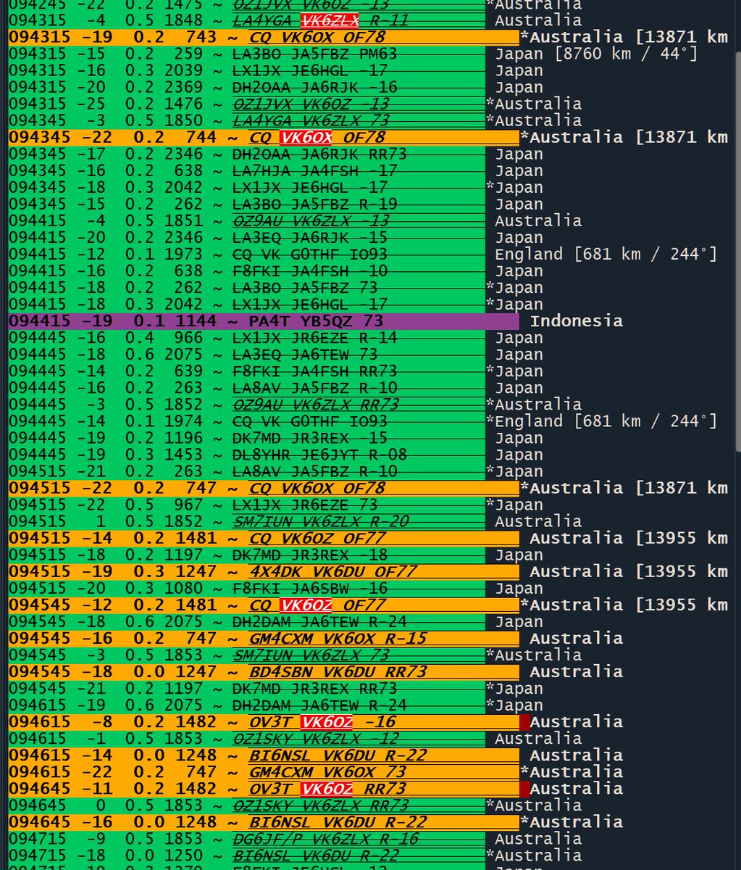Click the Japan [8760 km / 44°] label
The height and width of the screenshot is (870, 741).
coord(596,54)
